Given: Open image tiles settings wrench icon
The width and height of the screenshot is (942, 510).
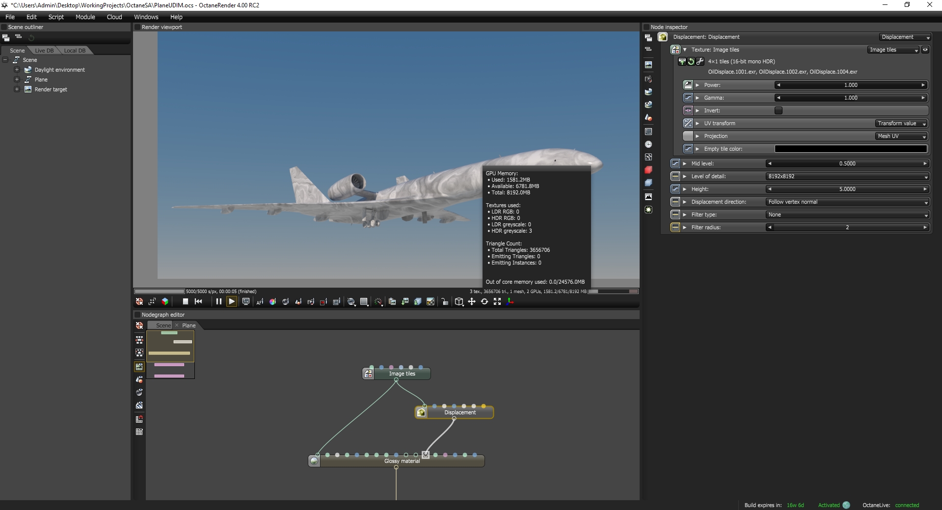Looking at the screenshot, I should (x=700, y=61).
